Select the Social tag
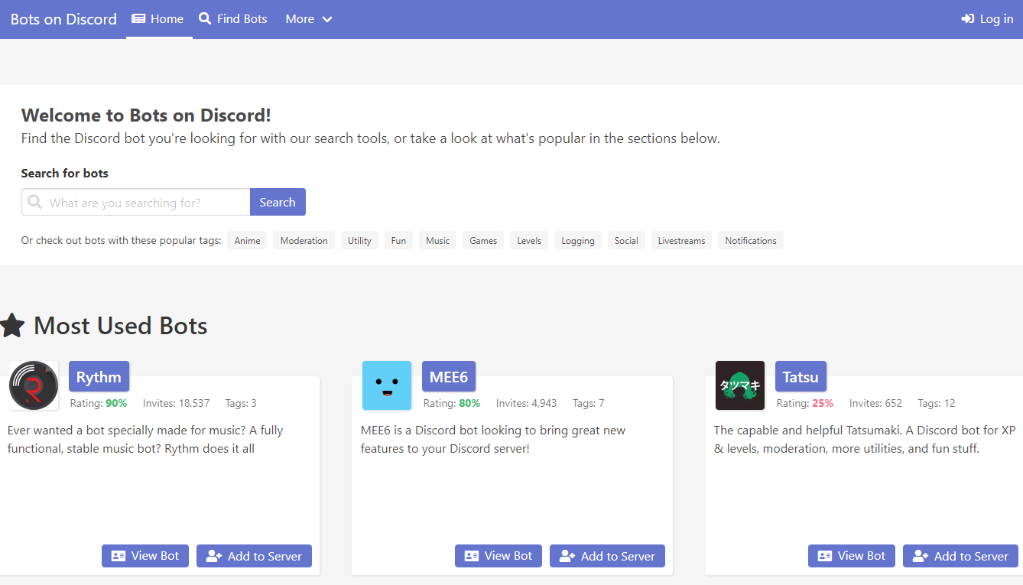The height and width of the screenshot is (585, 1023). click(x=626, y=241)
